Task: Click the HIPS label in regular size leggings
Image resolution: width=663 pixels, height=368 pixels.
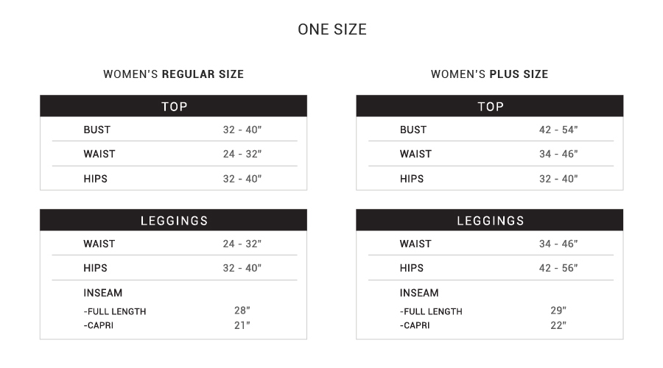Action: [95, 268]
